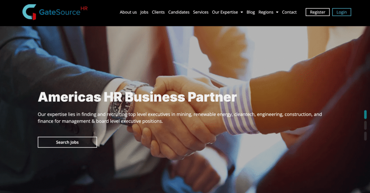Open the About us page

point(128,12)
